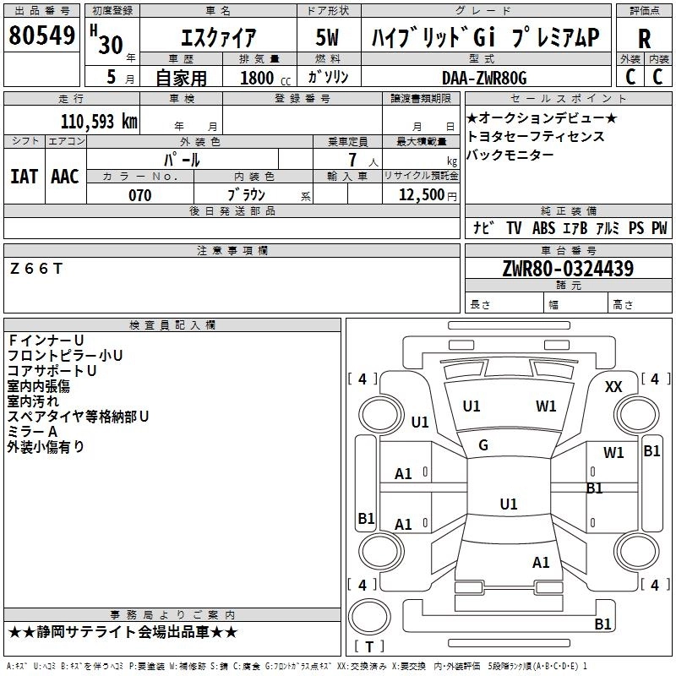Click the A1 mark near the rear bumper

click(541, 563)
